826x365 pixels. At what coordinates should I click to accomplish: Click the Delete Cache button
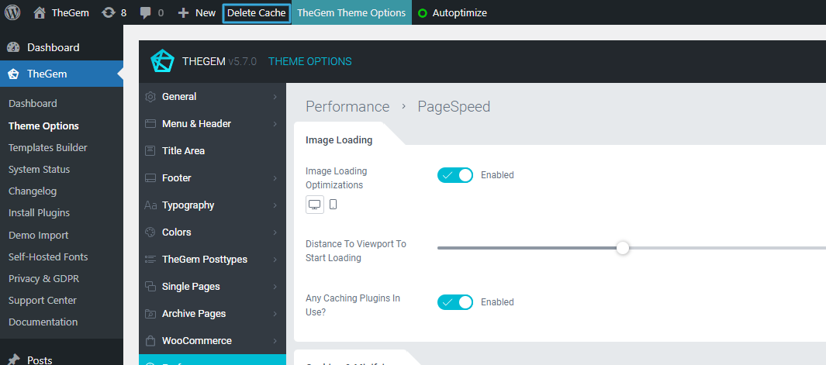[257, 13]
